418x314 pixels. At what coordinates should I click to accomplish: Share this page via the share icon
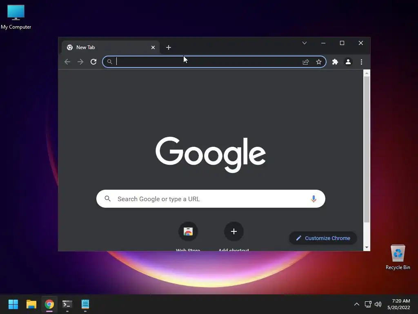pos(306,62)
